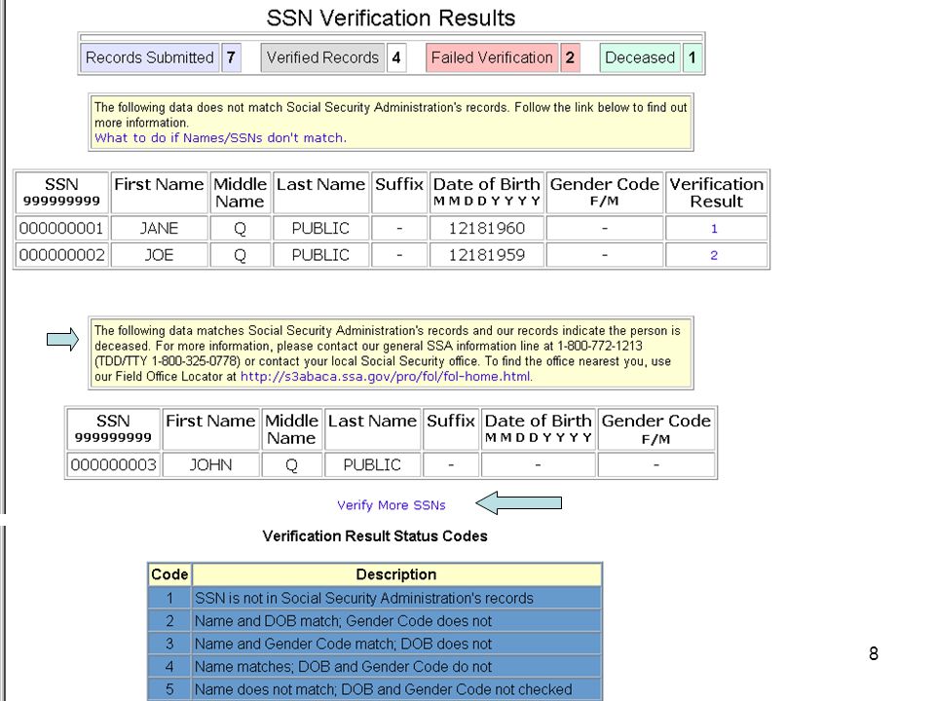
Task: Click the Deceased label
Action: tap(640, 57)
